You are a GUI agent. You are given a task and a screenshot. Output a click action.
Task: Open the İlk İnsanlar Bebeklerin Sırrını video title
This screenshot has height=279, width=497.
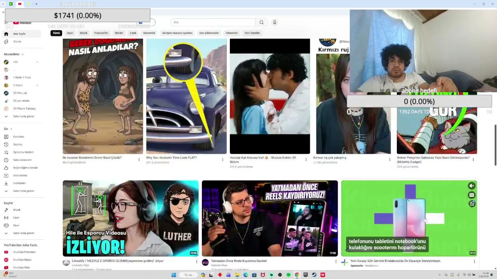(92, 158)
